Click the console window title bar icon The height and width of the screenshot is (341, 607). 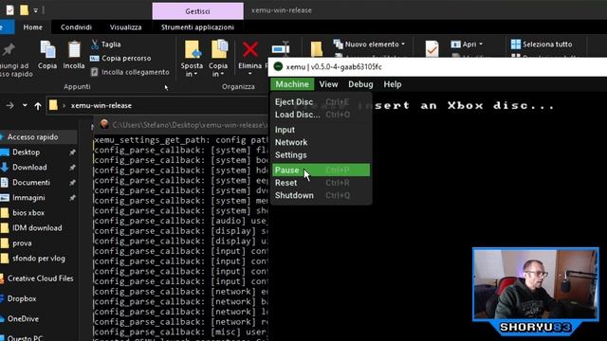point(104,124)
